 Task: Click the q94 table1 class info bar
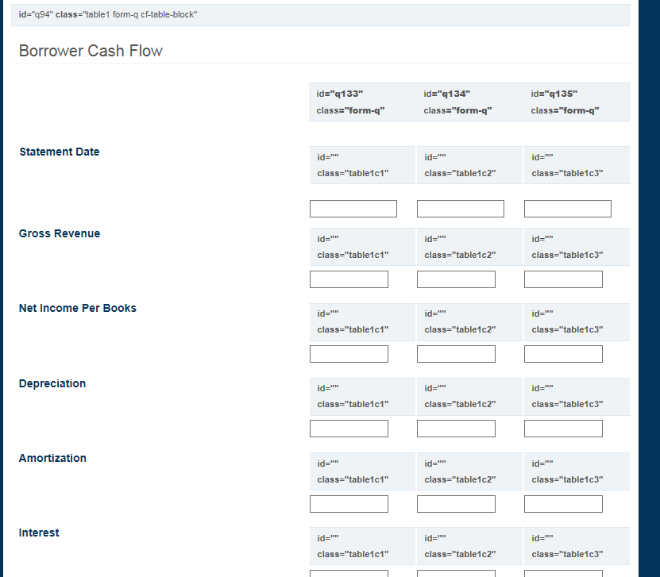tap(321, 15)
